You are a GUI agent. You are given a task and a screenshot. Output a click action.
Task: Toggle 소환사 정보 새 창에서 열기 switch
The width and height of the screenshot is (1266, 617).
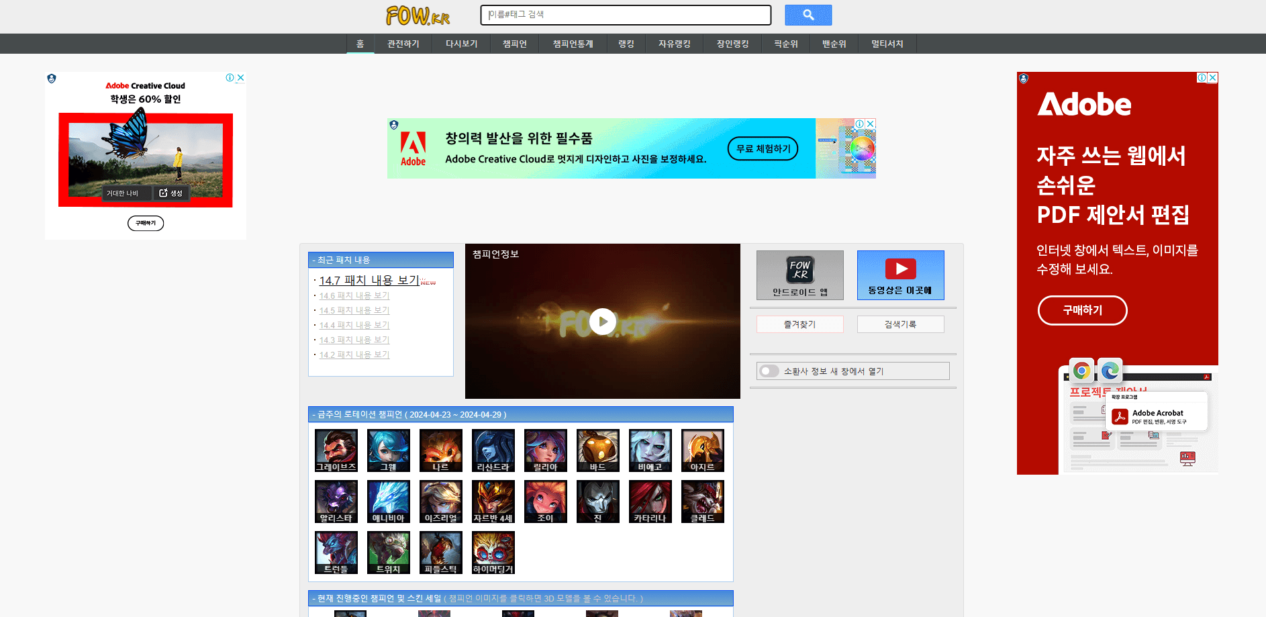click(x=769, y=371)
